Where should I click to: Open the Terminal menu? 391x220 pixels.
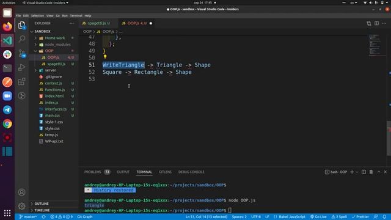[76, 15]
